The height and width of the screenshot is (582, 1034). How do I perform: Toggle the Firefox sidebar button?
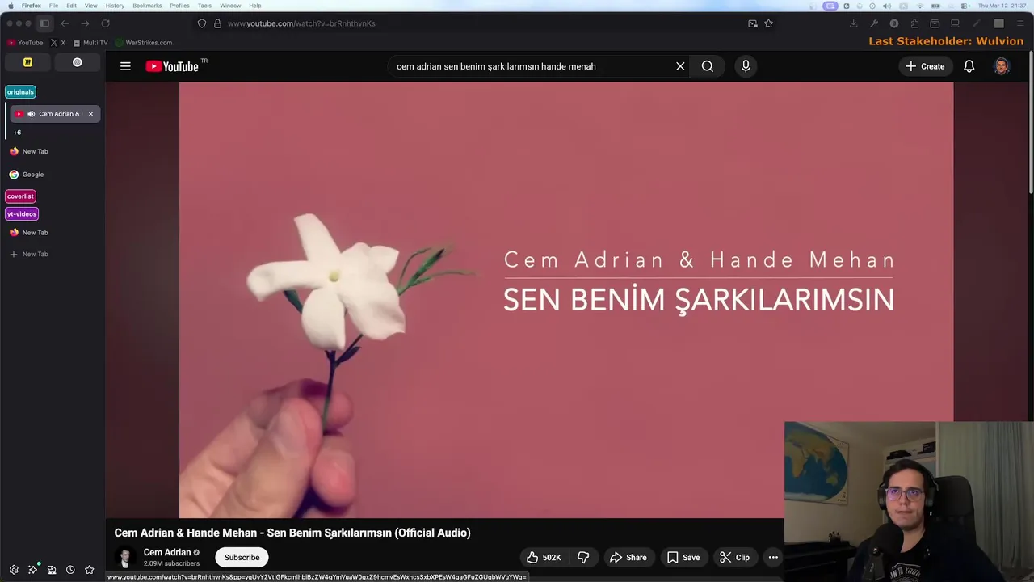(x=44, y=23)
